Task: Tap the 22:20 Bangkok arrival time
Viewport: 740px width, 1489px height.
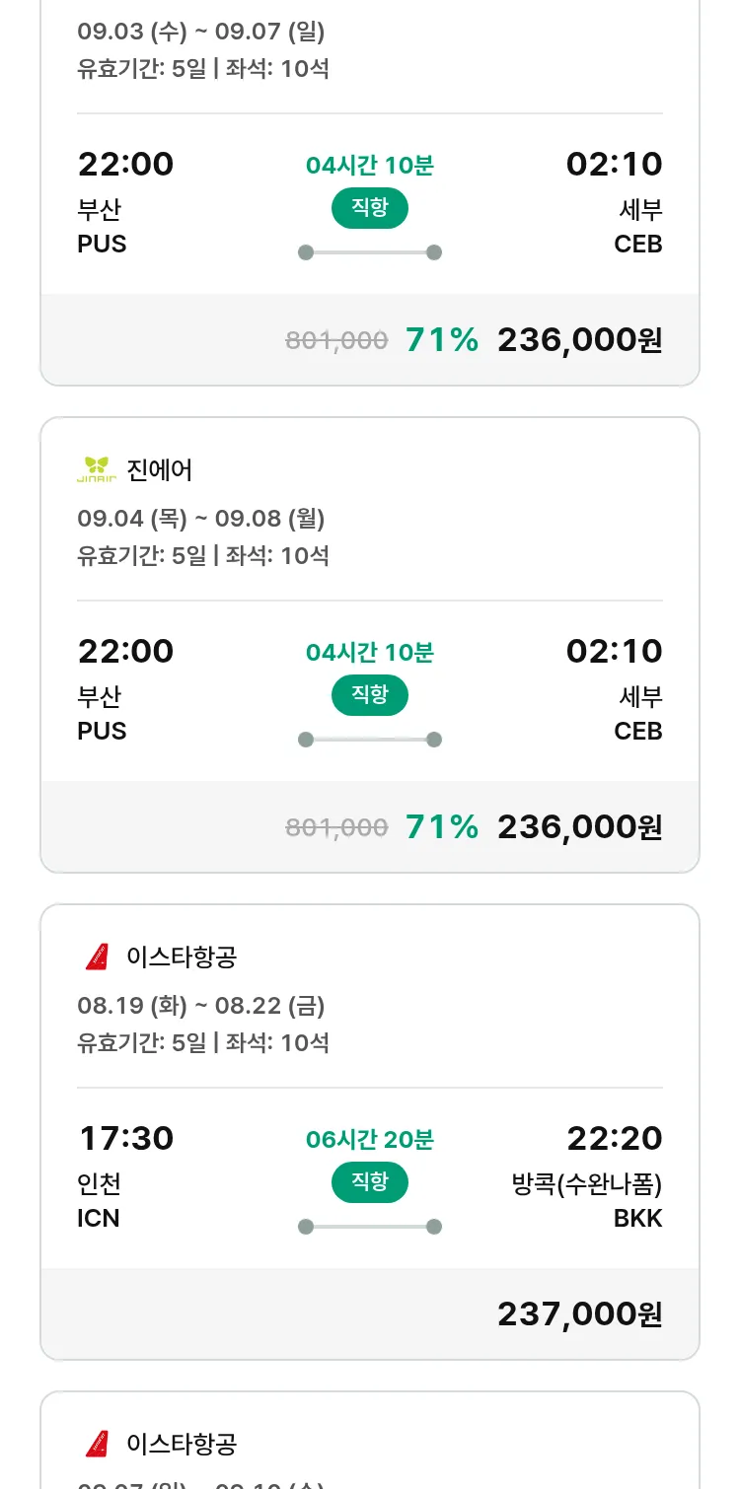Action: 614,1139
